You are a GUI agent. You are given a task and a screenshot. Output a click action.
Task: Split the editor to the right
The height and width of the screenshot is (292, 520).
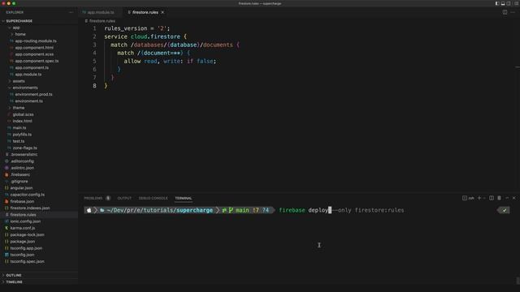(505, 12)
